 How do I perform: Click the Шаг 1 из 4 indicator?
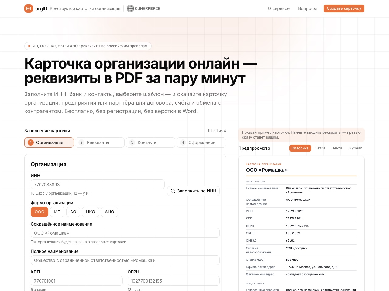(x=217, y=131)
